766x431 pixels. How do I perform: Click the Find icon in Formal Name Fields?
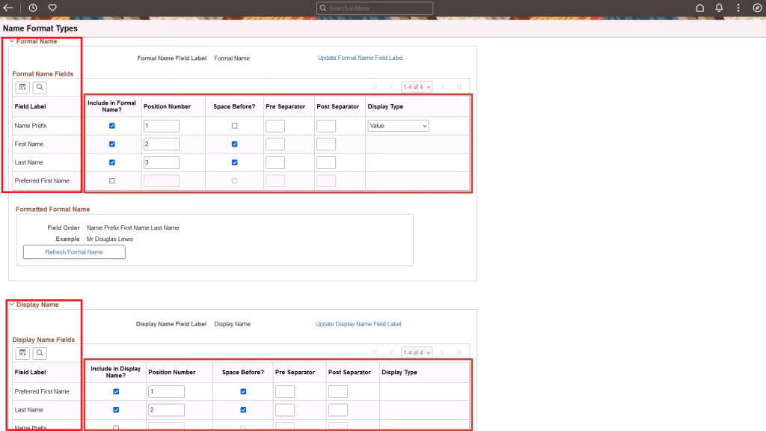coord(40,87)
